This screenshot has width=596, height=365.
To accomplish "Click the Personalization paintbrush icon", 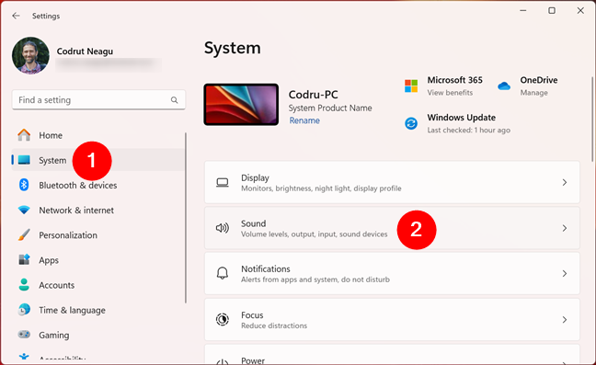I will (x=24, y=234).
